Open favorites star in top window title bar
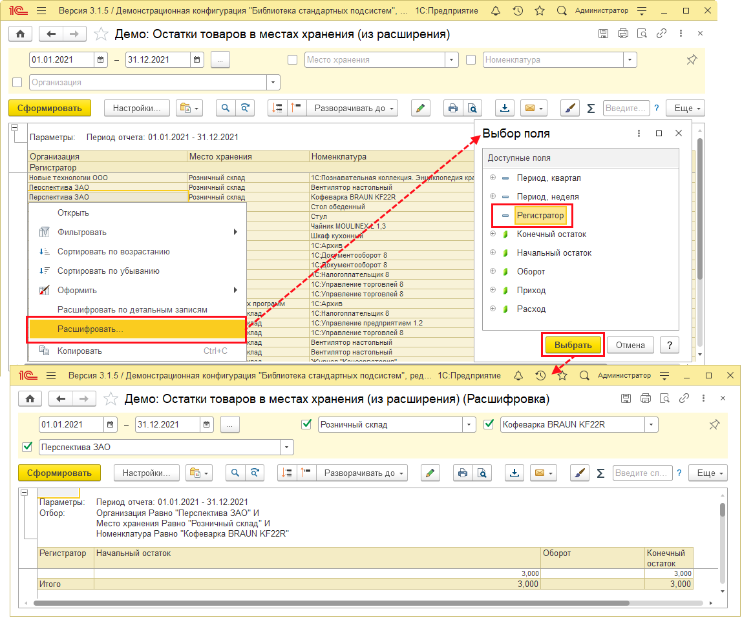 pyautogui.click(x=540, y=10)
